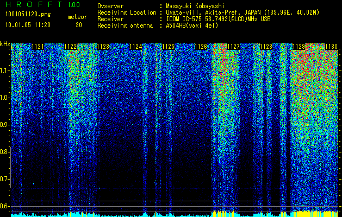Click the Receiving antenna field label

[125, 25]
